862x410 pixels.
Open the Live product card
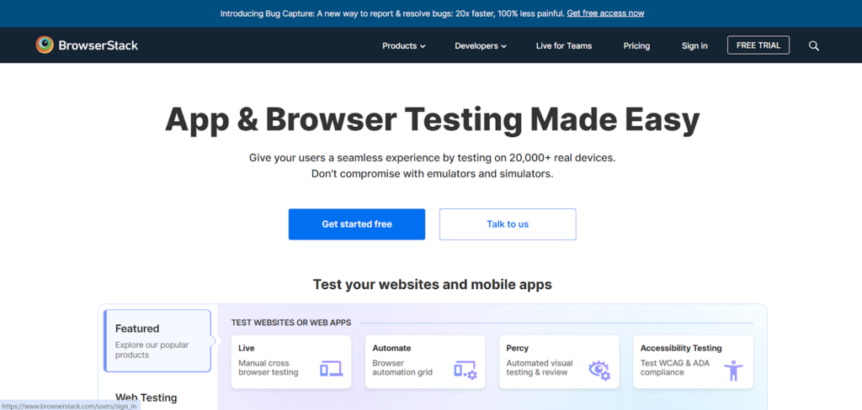click(290, 362)
